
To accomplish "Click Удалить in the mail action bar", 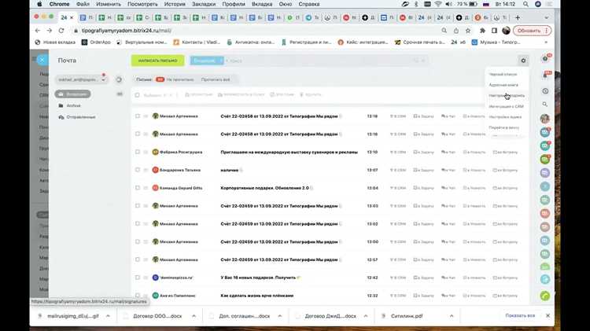I will 311,95.
